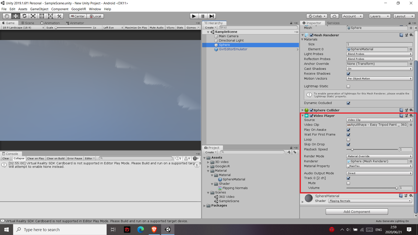Open the Layers dropdown
This screenshot has width=418, height=235.
pyautogui.click(x=379, y=16)
